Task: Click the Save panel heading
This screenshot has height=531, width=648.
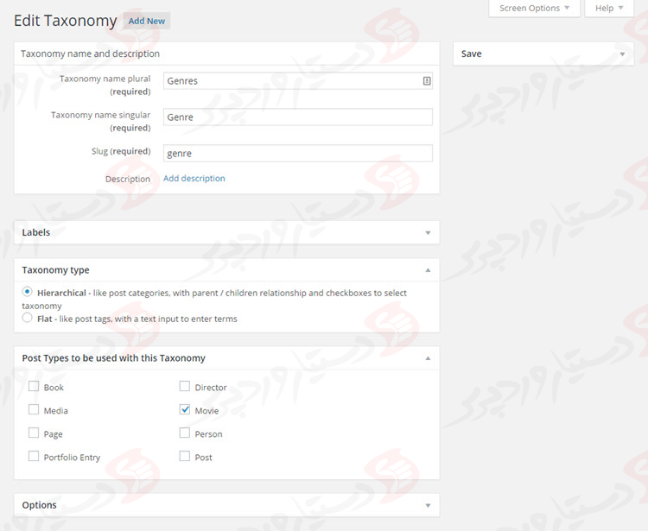Action: tap(471, 54)
